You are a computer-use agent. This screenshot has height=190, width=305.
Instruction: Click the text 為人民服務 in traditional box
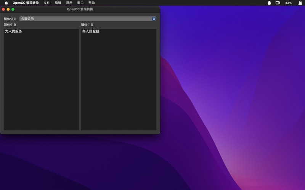point(91,31)
